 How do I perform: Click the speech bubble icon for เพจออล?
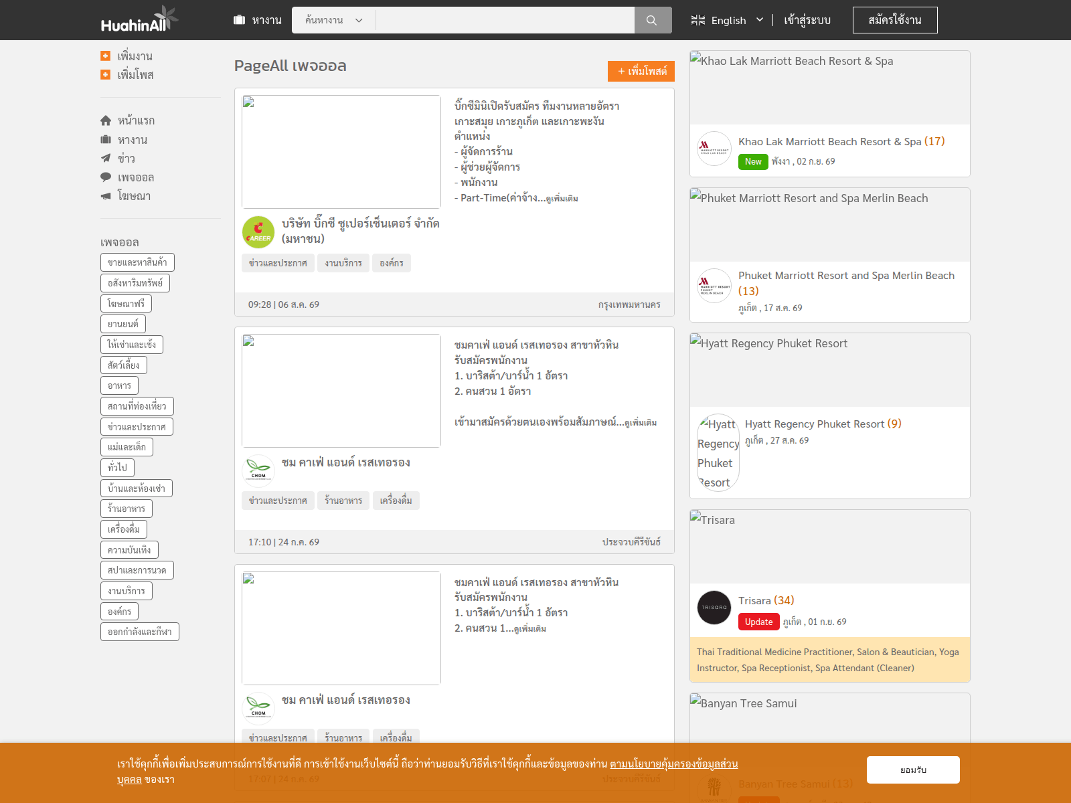point(106,177)
